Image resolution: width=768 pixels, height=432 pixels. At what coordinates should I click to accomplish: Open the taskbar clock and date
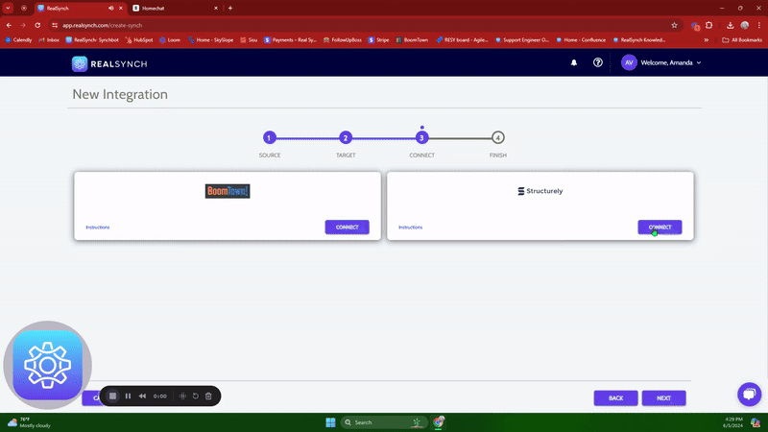[x=732, y=422]
